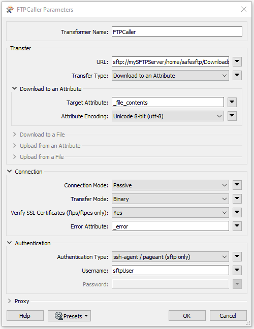Change the Verify SSL Certificates dropdown
Image resolution: width=254 pixels, height=329 pixels.
pyautogui.click(x=170, y=213)
